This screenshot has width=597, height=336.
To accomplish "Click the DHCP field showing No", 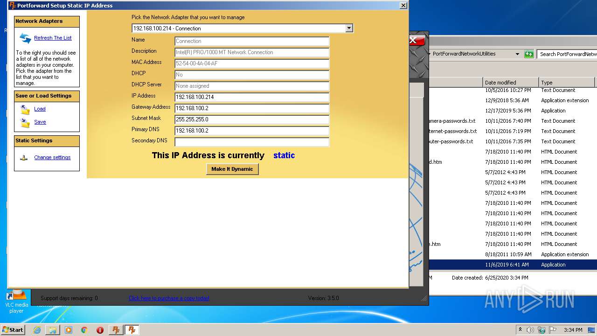I will click(252, 75).
